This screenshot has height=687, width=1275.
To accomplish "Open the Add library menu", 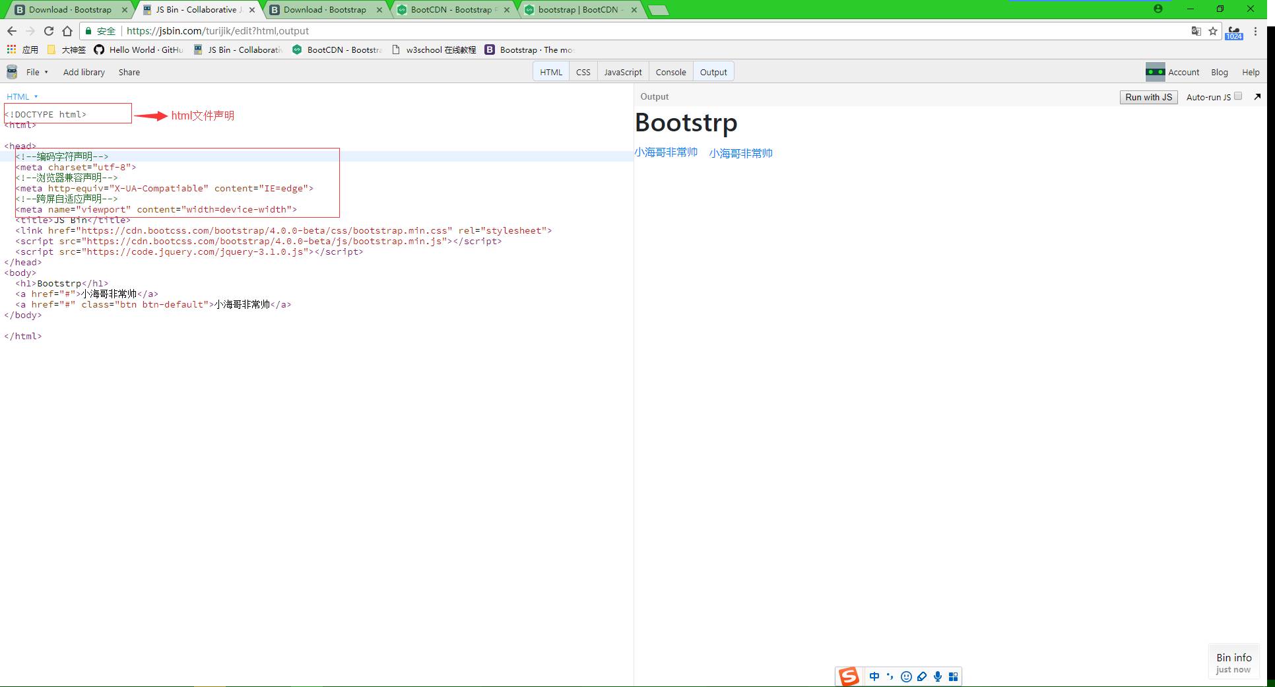I will [x=84, y=72].
